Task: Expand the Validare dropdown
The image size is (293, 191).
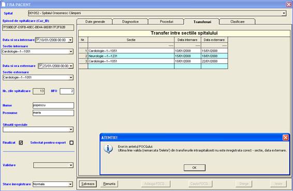Action: point(71,165)
